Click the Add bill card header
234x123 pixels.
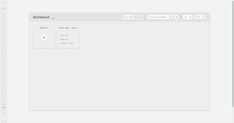[44, 28]
